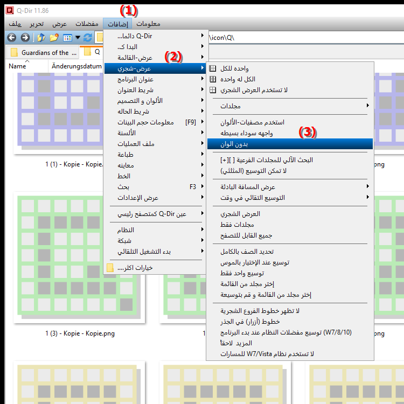Open عين Q-Dir كمتصفح رئيسي submenu
The width and height of the screenshot is (404, 404).
(x=155, y=214)
